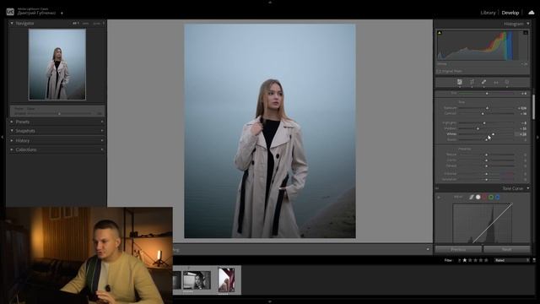Adjust the Contrast slider

pyautogui.click(x=487, y=113)
